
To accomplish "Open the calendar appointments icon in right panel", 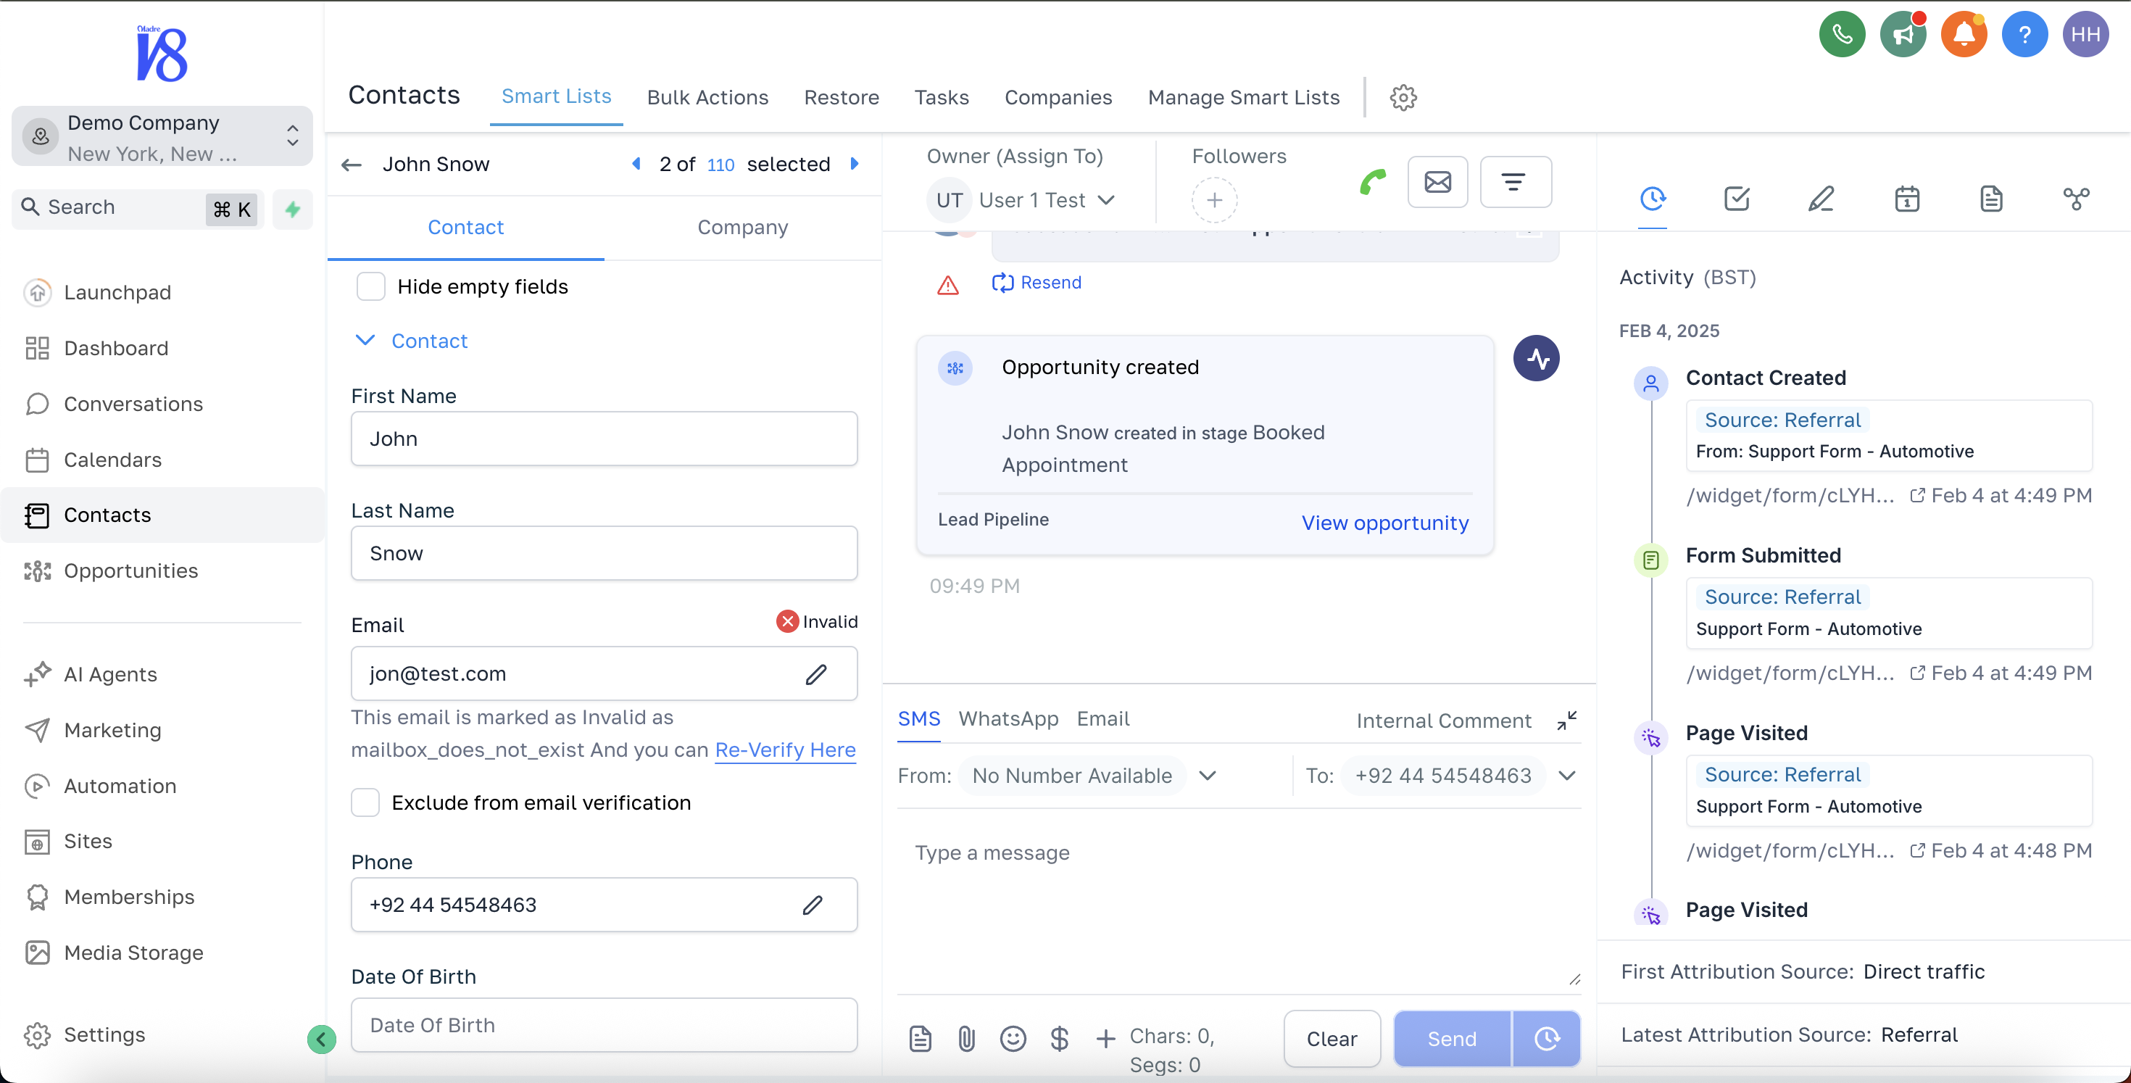I will pos(1907,199).
